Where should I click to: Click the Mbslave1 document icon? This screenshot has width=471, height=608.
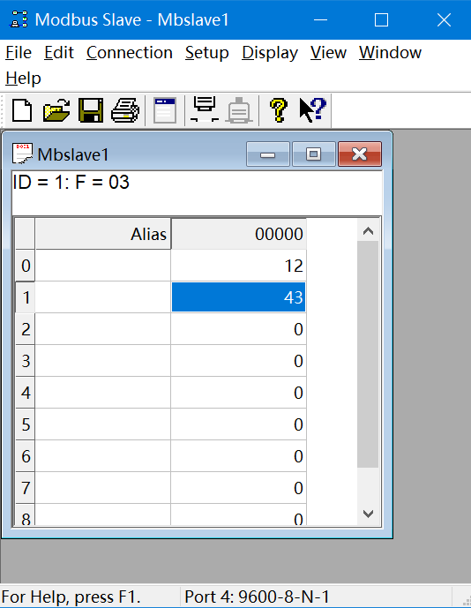click(x=22, y=154)
